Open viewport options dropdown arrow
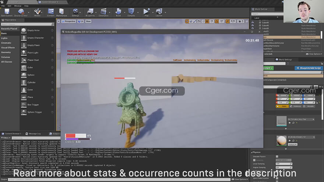This screenshot has width=324, height=182. pos(59,21)
